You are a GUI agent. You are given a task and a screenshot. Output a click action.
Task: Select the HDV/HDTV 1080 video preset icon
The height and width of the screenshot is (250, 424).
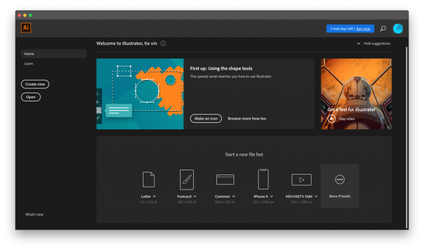point(301,180)
